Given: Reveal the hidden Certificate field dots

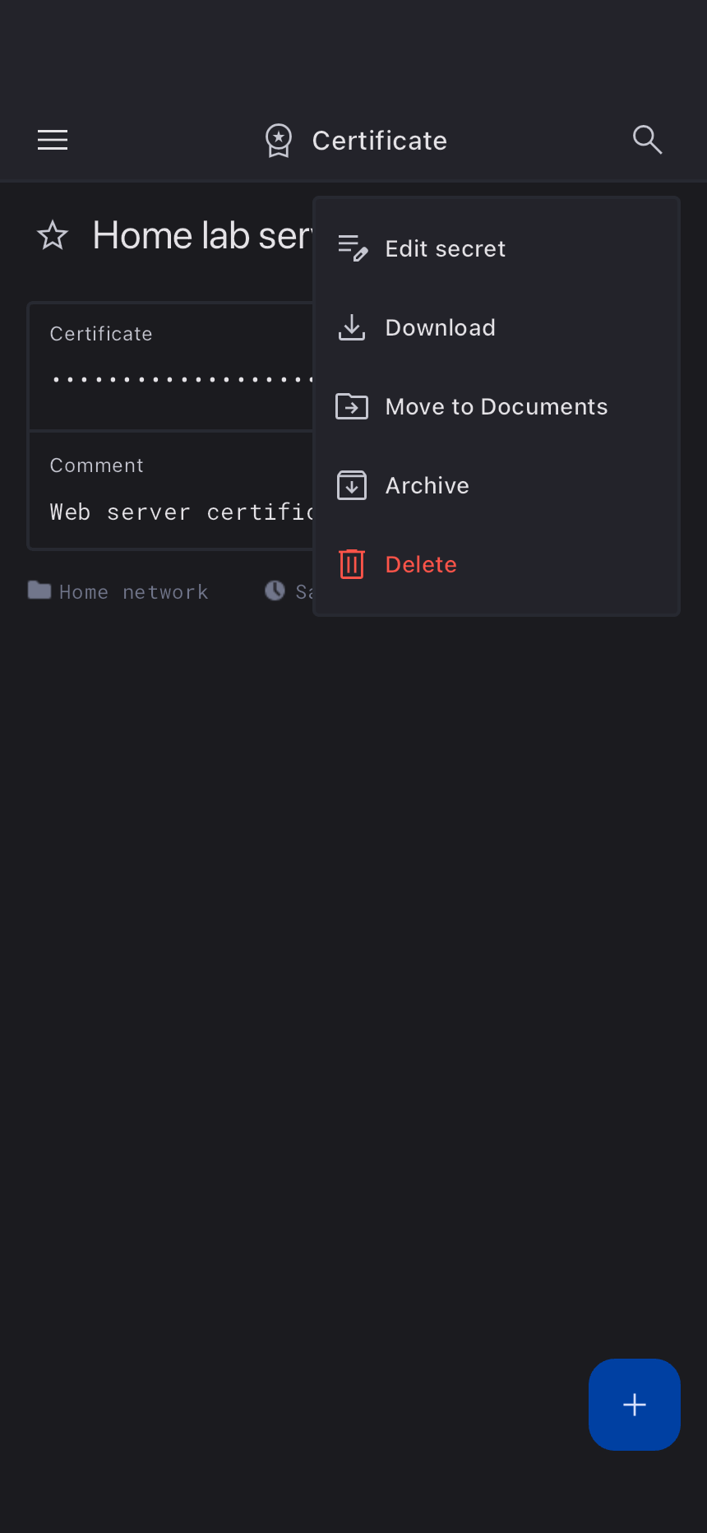Looking at the screenshot, I should click(x=181, y=379).
